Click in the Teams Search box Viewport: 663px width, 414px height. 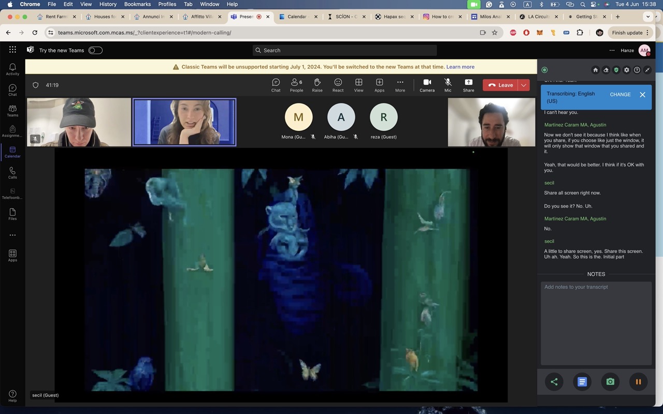click(x=344, y=50)
